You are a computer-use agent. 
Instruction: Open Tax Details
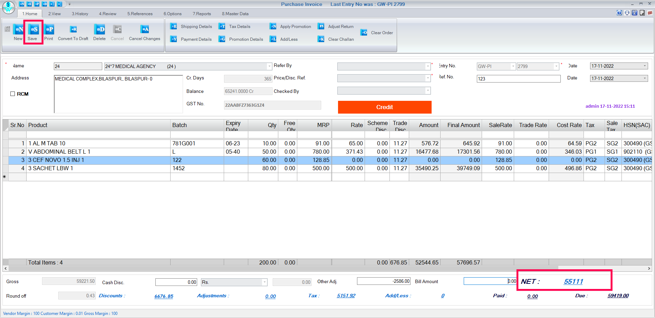(x=234, y=27)
